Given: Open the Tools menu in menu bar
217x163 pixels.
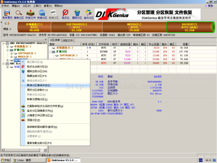Looking at the screenshot, I should (37, 6).
